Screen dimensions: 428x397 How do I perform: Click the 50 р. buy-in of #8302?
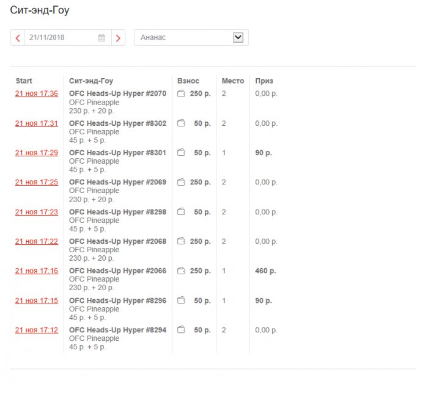[x=202, y=123]
